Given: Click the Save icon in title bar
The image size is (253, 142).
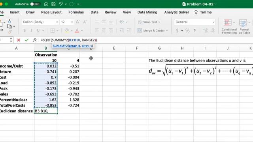Looking at the screenshot, I should click(x=53, y=4).
